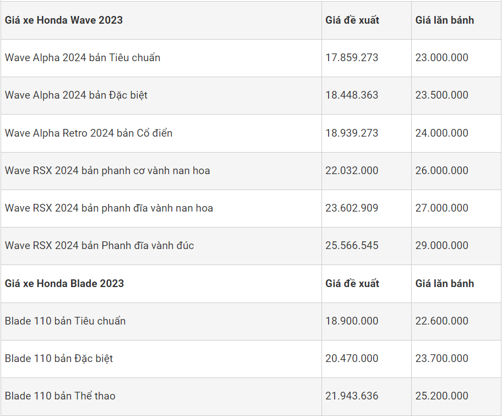Viewport: 502px width, 416px height.
Task: Click the suggested price 18.939.273
Action: click(352, 133)
